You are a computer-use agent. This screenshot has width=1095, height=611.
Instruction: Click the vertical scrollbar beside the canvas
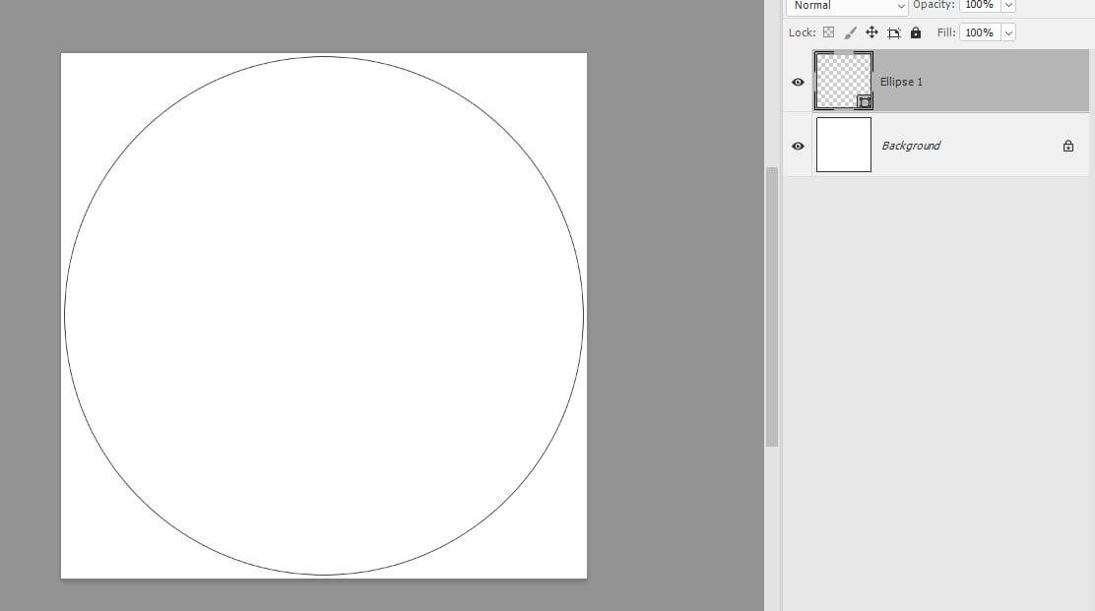pos(772,305)
